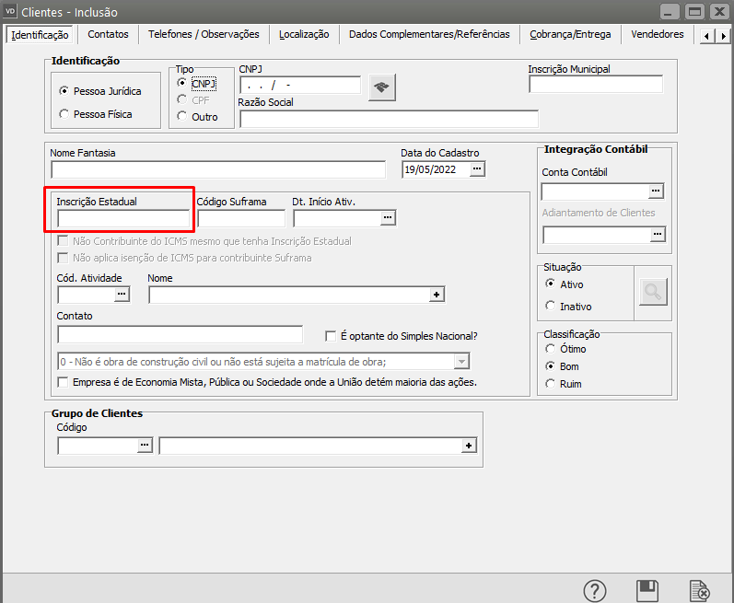Check É optante do Simples Nacional
Viewport: 734px width, 603px height.
332,336
